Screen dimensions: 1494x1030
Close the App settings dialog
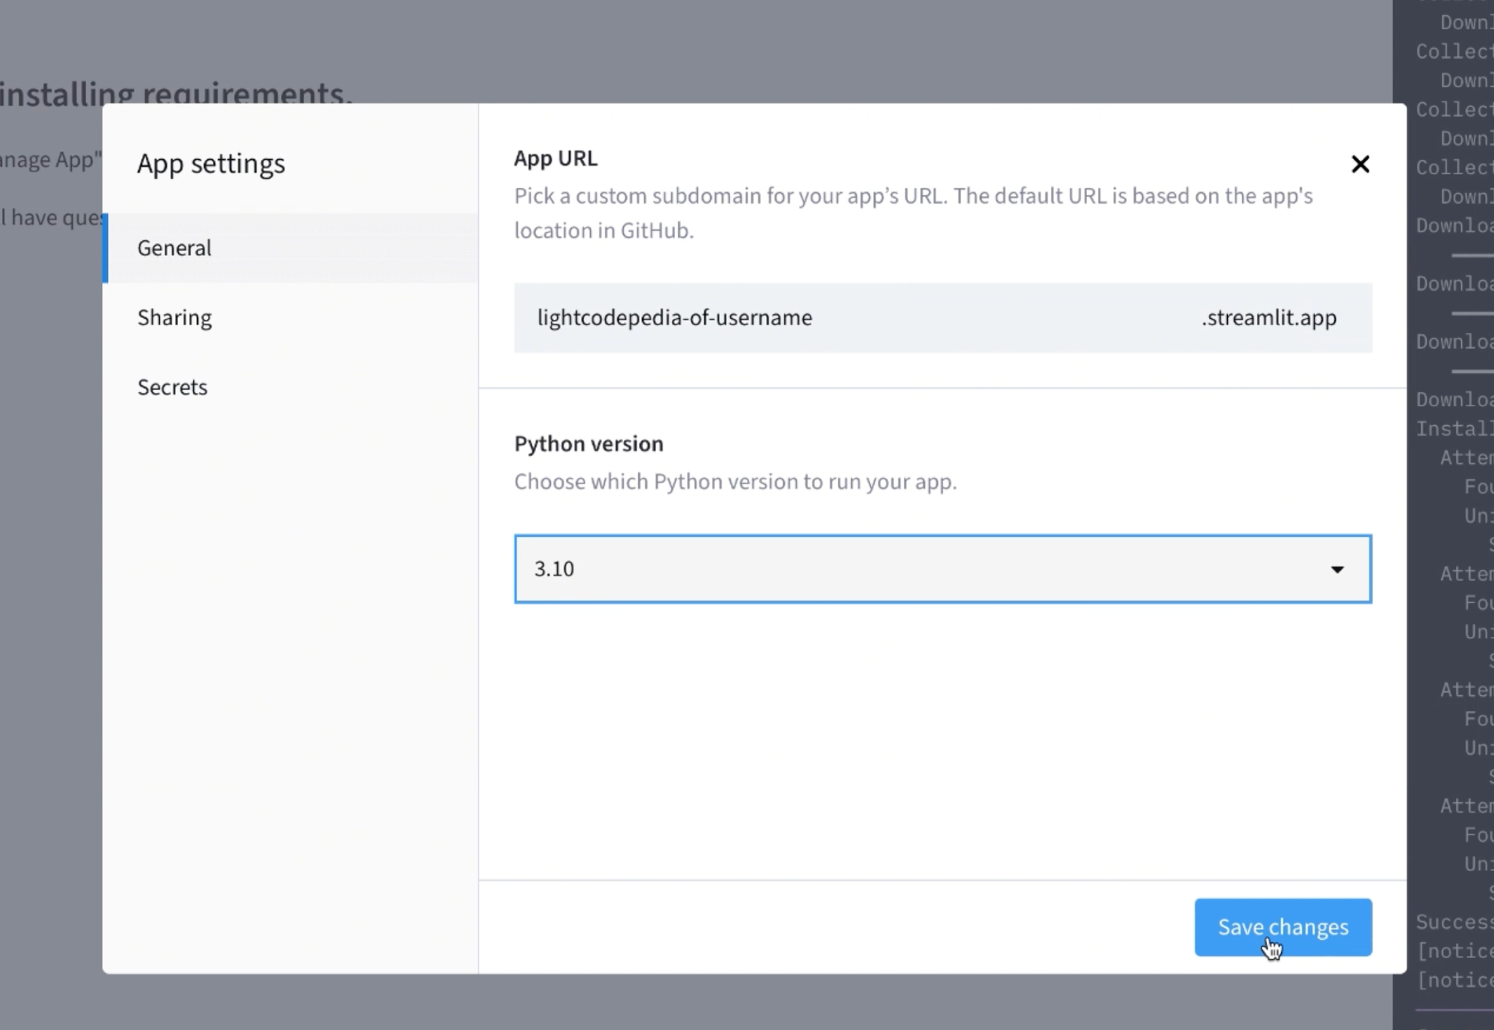pos(1360,164)
